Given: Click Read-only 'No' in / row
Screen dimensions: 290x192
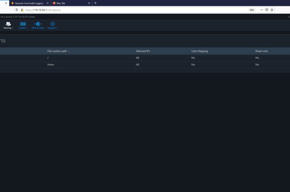Looking at the screenshot, I should click(x=257, y=58).
